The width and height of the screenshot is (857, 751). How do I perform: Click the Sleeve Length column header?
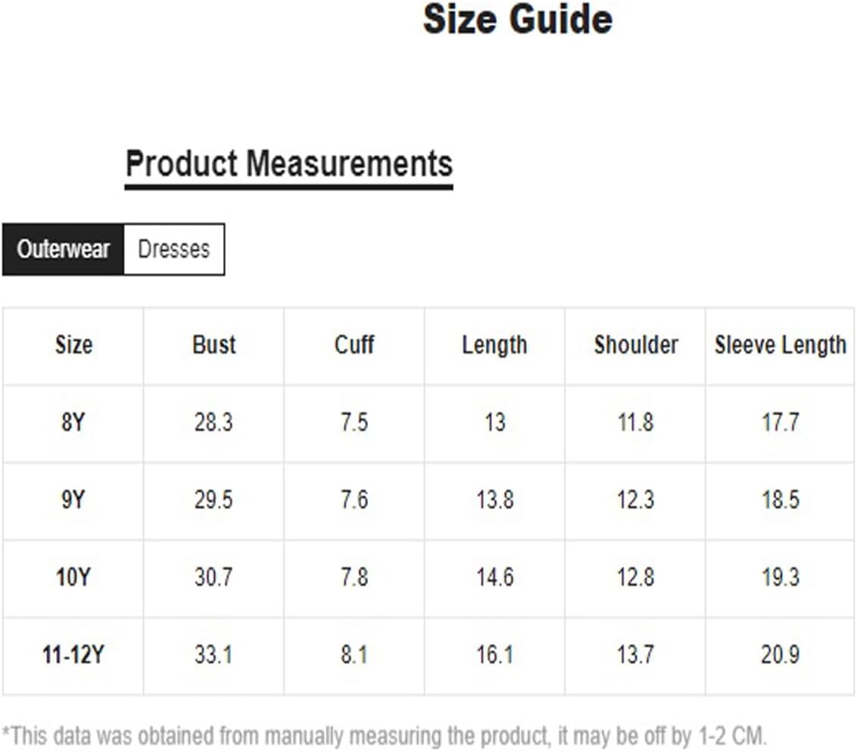click(781, 346)
